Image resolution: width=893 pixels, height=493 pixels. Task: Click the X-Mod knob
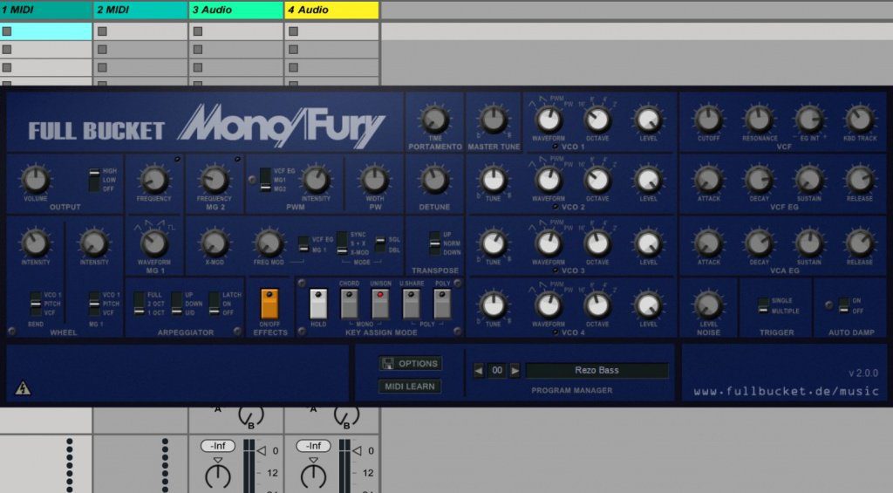pos(215,243)
